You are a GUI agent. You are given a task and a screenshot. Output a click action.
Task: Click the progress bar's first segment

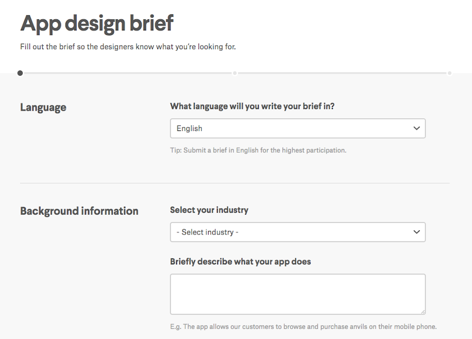coord(127,73)
